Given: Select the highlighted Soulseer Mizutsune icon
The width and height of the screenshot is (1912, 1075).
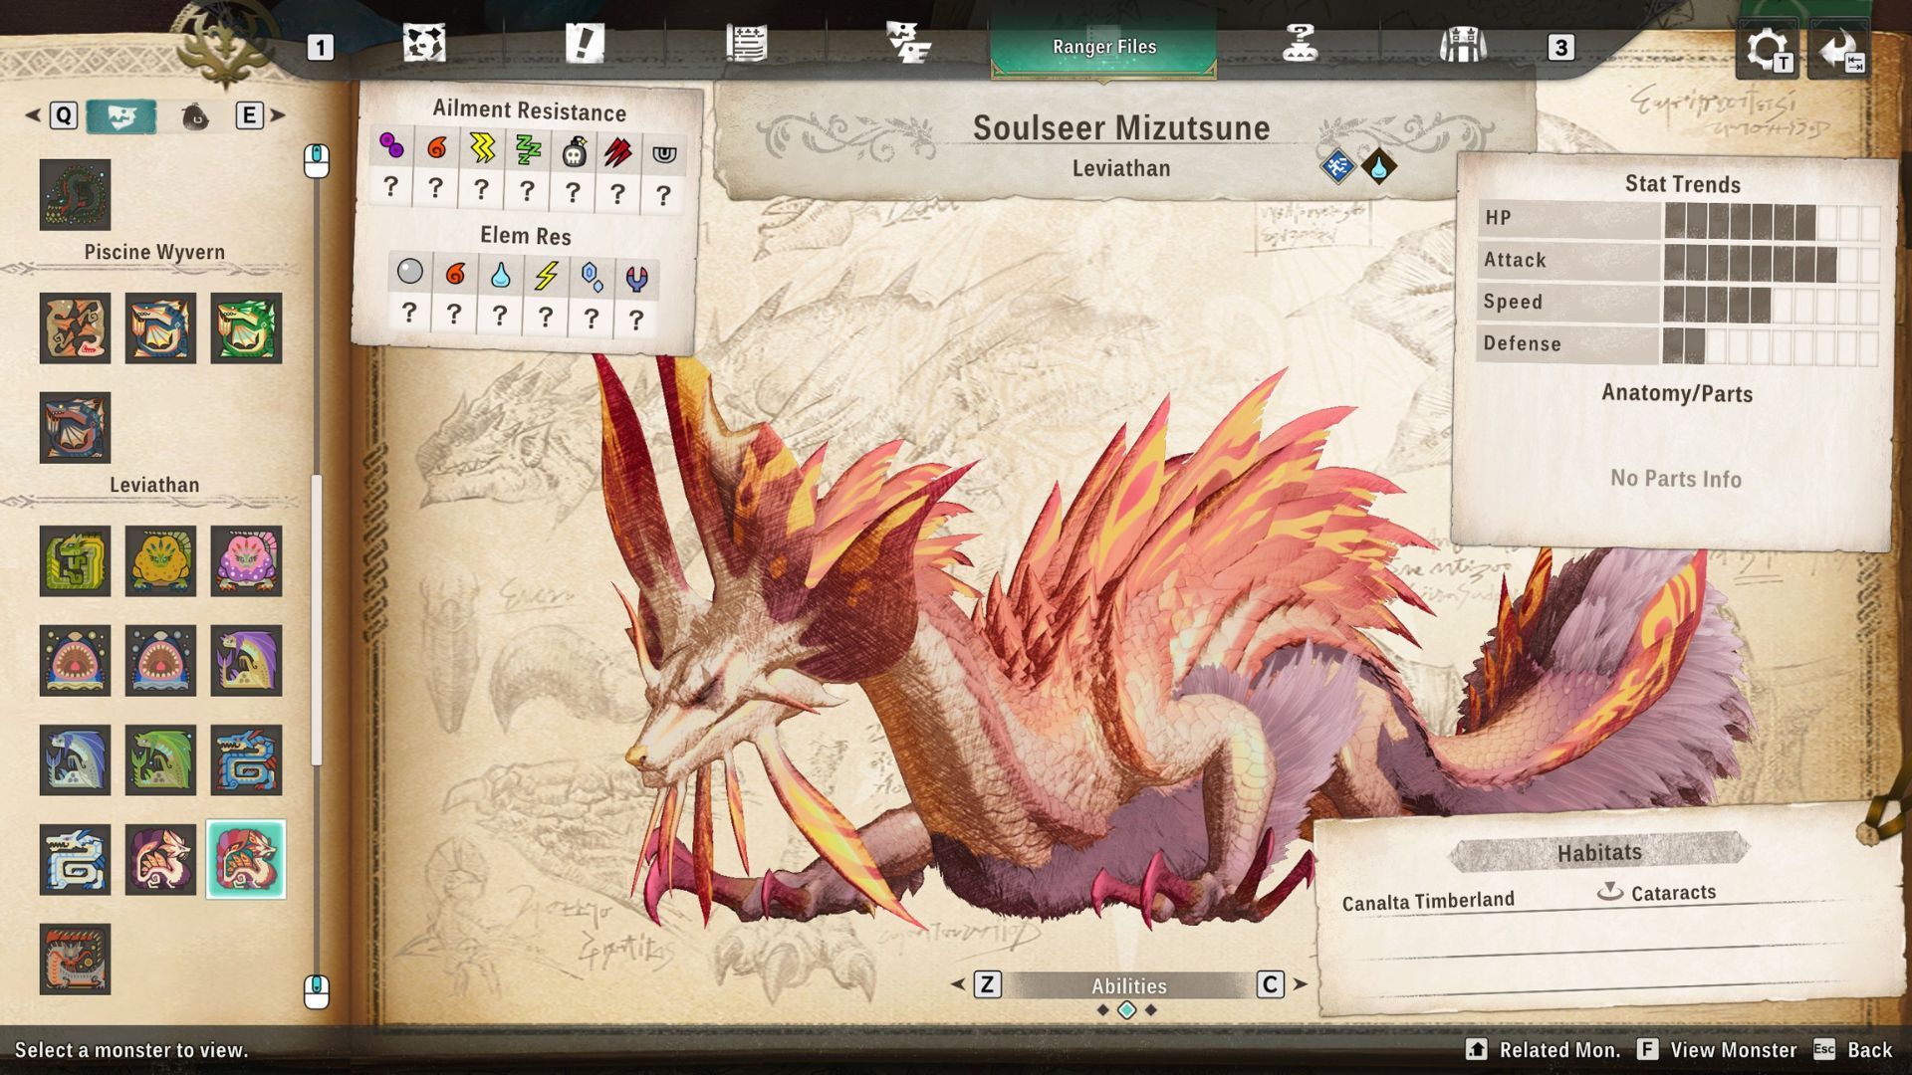Looking at the screenshot, I should [246, 860].
